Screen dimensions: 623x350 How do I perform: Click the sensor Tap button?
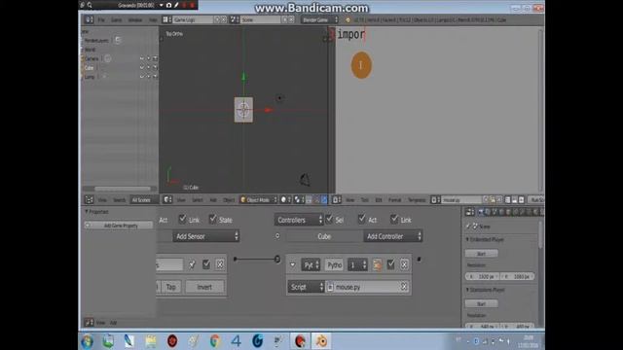pyautogui.click(x=171, y=287)
